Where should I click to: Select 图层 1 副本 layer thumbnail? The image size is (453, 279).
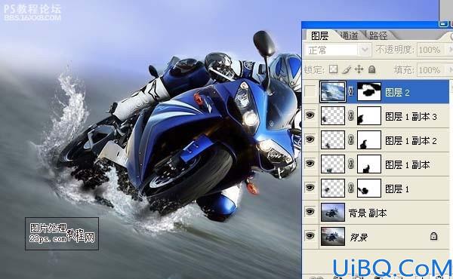click(x=333, y=164)
